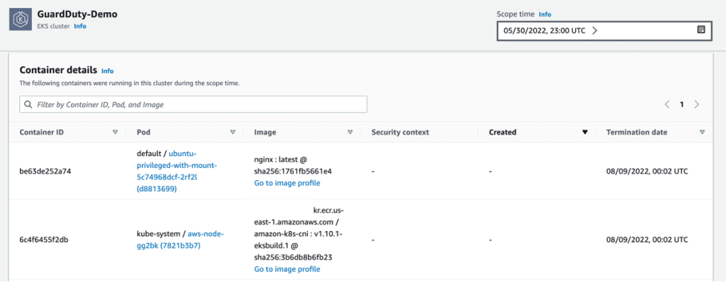The image size is (726, 282).
Task: Open Info link beside Scope time
Action: (x=545, y=14)
